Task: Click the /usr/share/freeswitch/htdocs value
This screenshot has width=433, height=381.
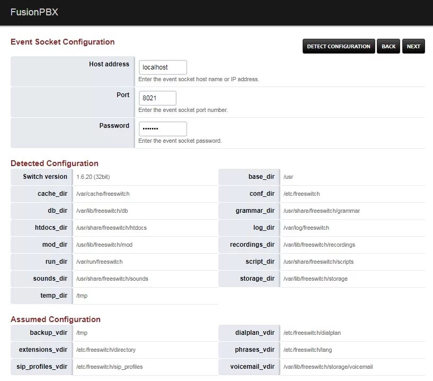Action: 111,228
